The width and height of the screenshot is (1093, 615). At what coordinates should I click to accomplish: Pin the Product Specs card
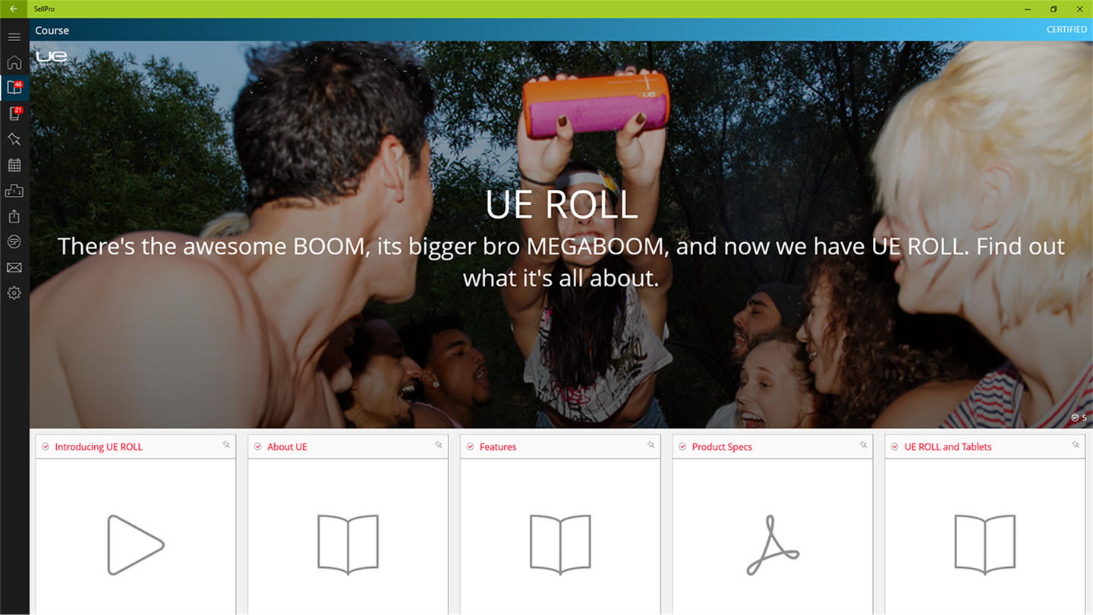863,445
